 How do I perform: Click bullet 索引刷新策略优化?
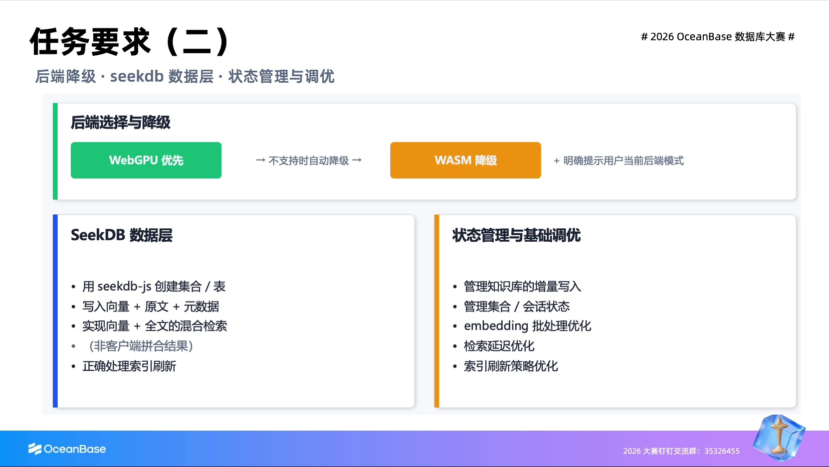pyautogui.click(x=511, y=366)
